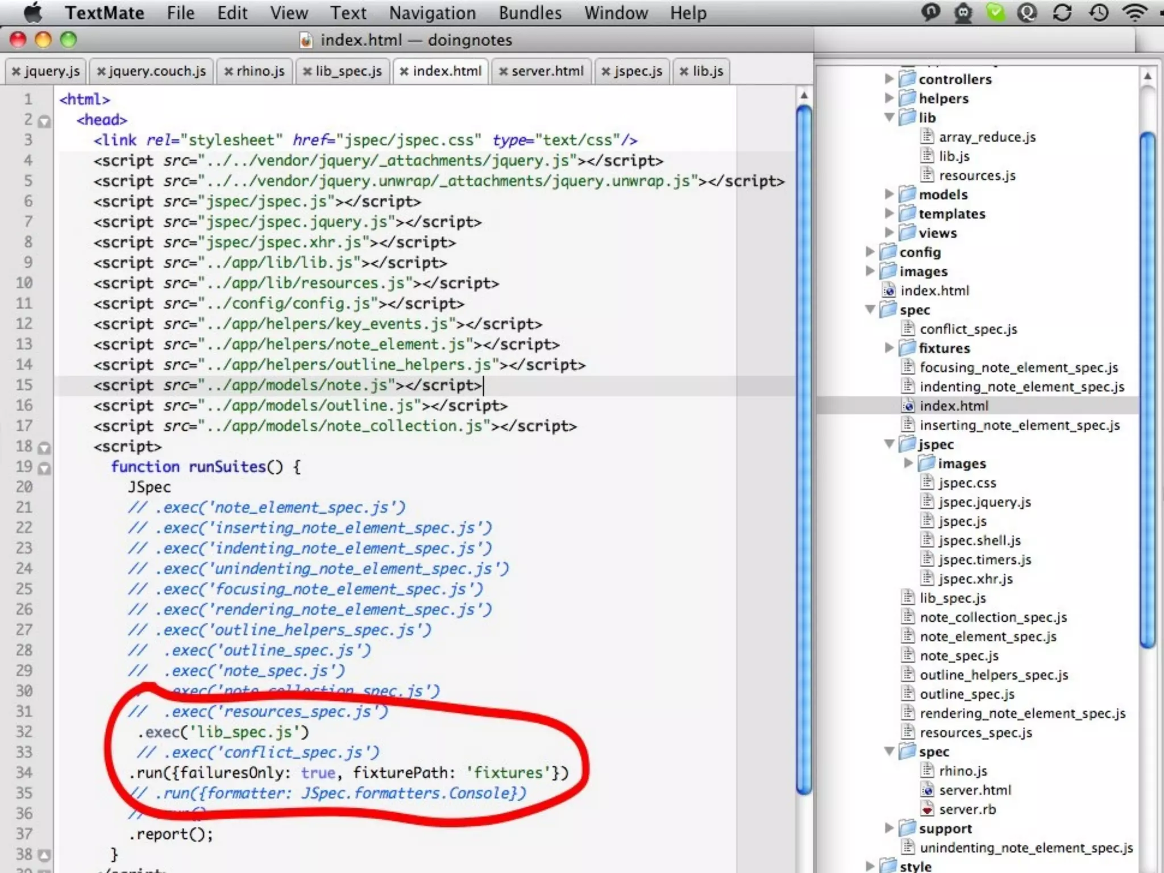Screen dimensions: 1164x873
Task: Expand the templates folder
Action: (889, 214)
